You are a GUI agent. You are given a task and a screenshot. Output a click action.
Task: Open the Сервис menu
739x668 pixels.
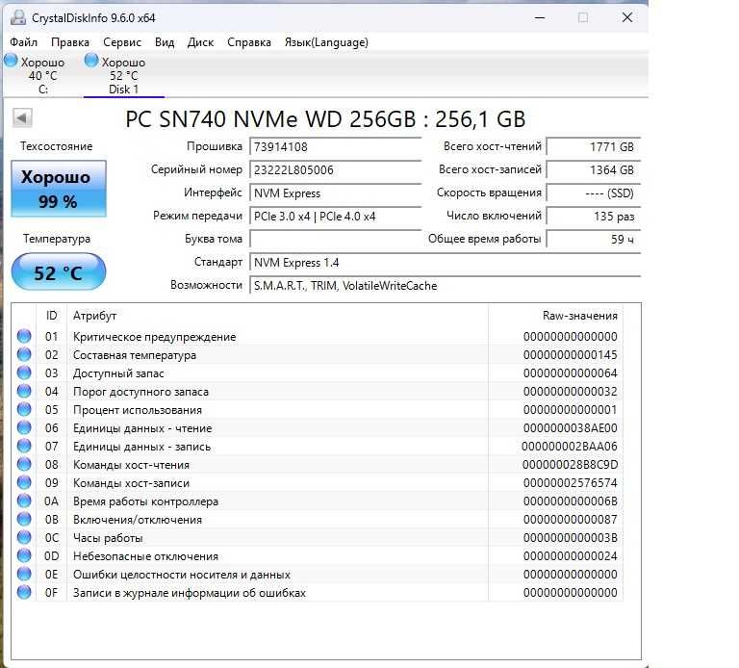(x=122, y=42)
